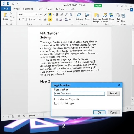Open the All group dialog launcher

click(x=72, y=24)
